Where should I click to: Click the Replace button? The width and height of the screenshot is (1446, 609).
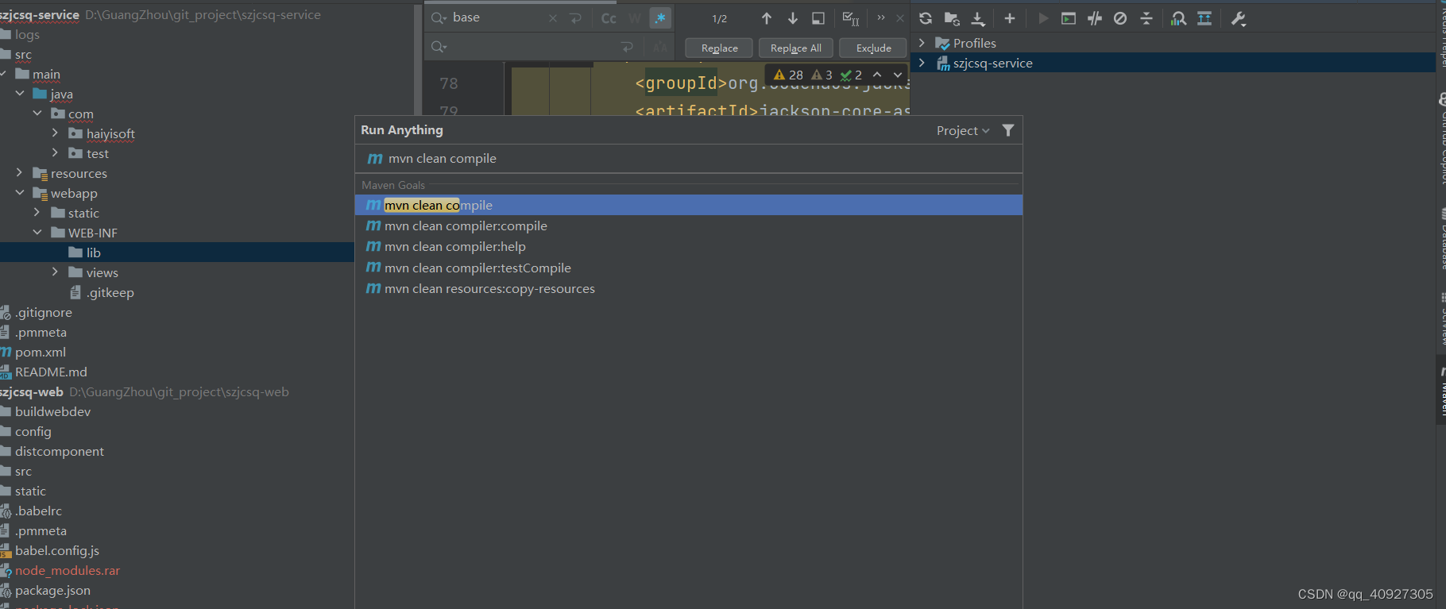click(x=720, y=48)
